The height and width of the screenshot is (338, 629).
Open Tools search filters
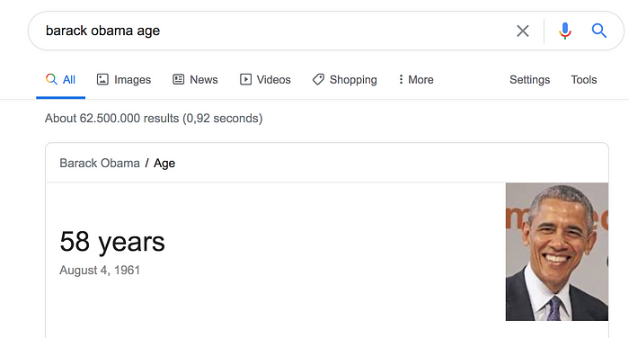click(x=584, y=79)
